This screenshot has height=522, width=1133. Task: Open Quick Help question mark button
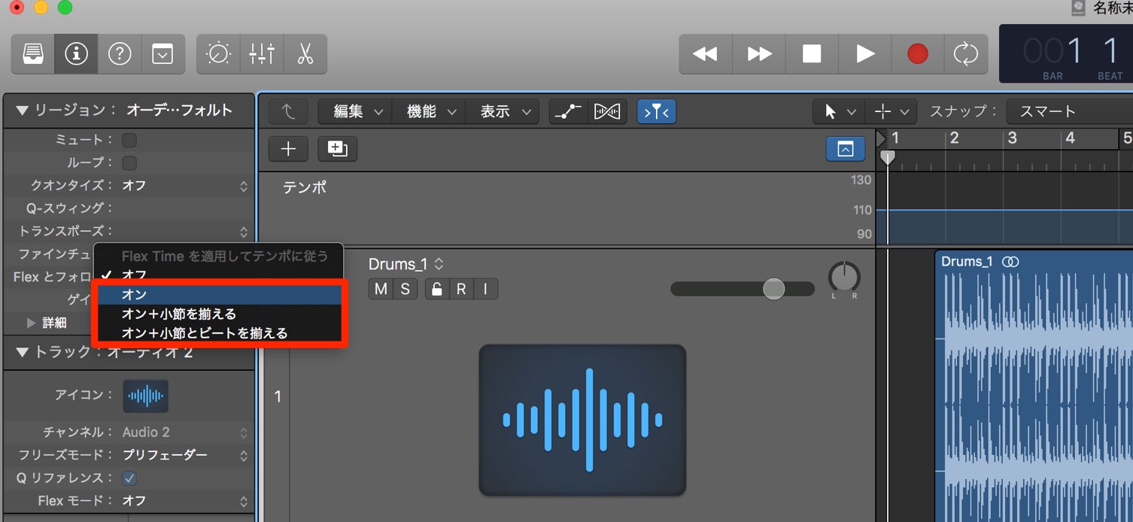tap(120, 53)
